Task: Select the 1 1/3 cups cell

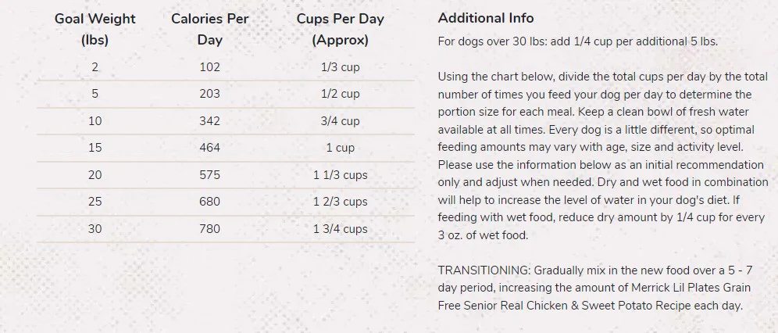Action: click(341, 174)
